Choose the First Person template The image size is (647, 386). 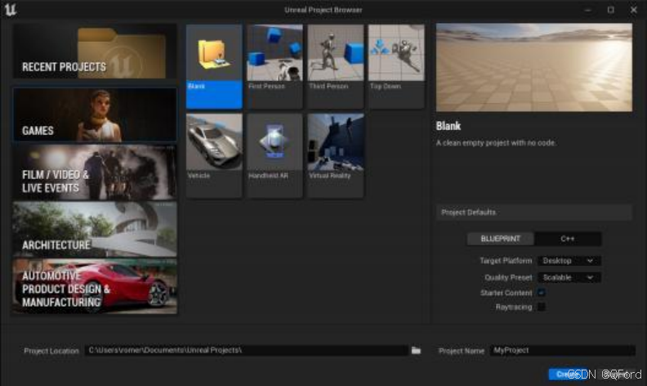tap(274, 66)
